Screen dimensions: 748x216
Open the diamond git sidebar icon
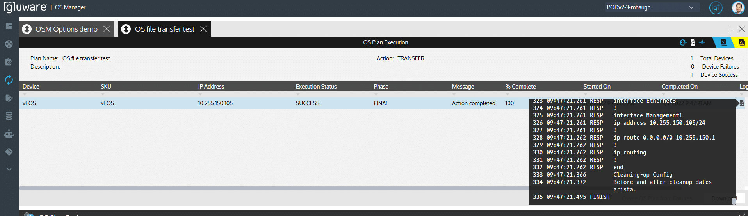click(x=9, y=152)
